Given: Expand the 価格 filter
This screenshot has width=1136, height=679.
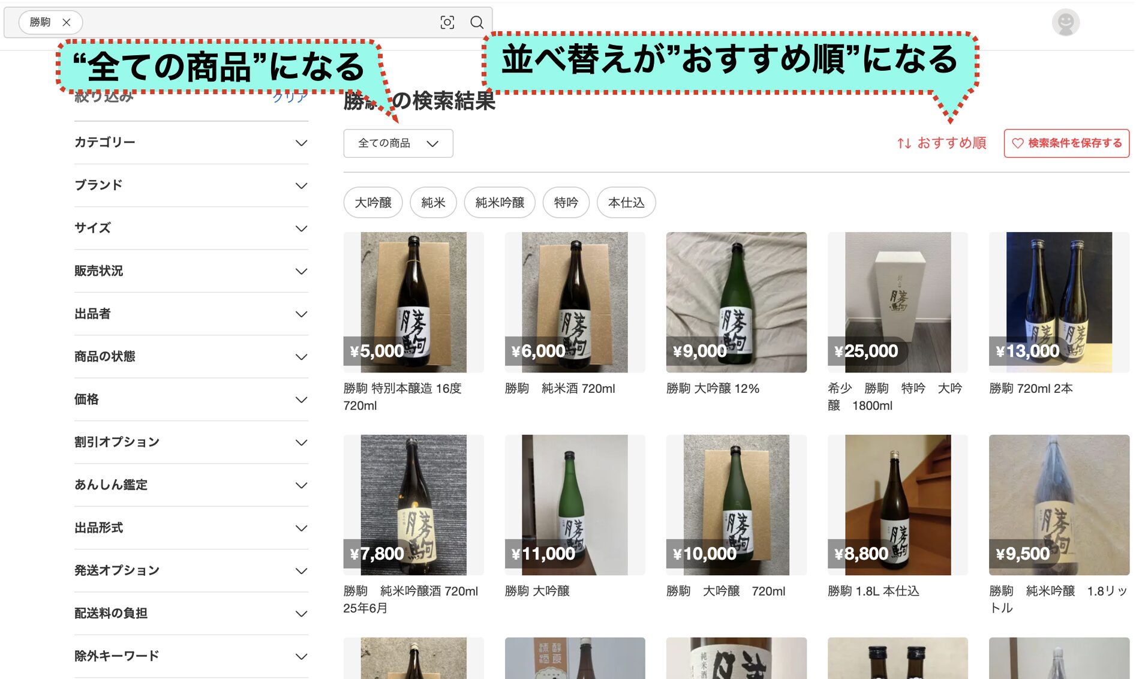Looking at the screenshot, I should (x=191, y=399).
